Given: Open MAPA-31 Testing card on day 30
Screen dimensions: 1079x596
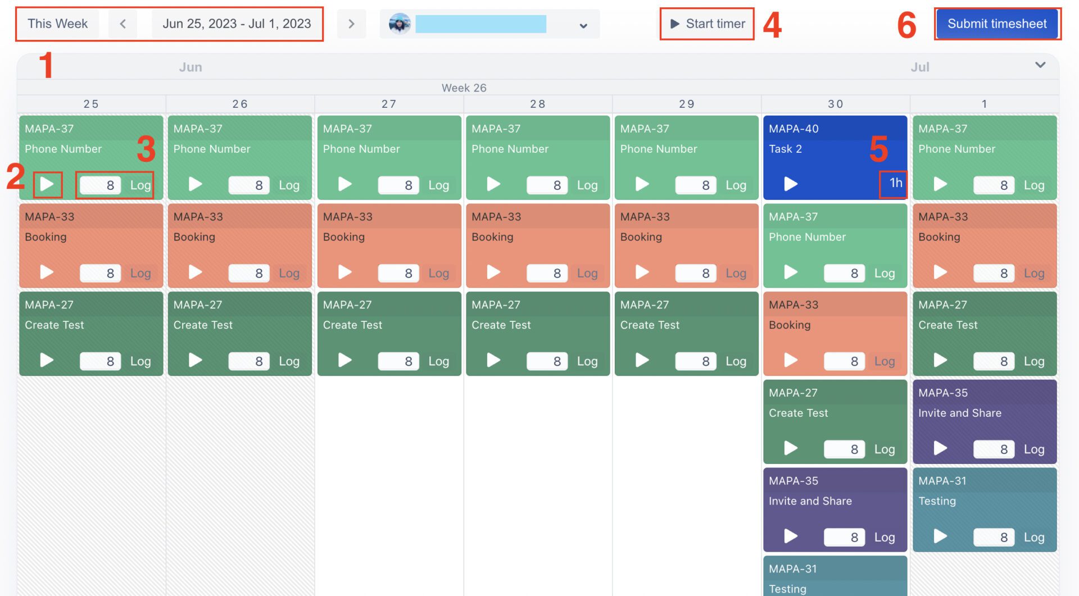Looking at the screenshot, I should coord(835,576).
